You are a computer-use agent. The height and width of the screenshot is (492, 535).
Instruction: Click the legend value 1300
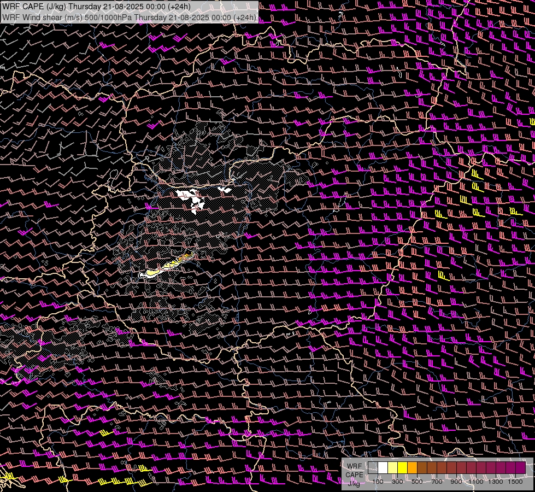coord(496,482)
